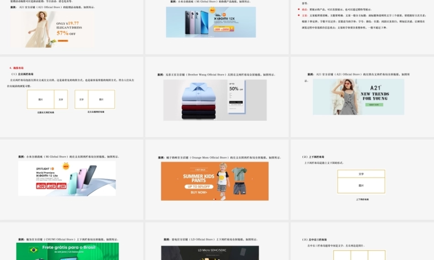Click the red bullet label '商品'
The height and width of the screenshot is (260, 434).
click(x=304, y=10)
